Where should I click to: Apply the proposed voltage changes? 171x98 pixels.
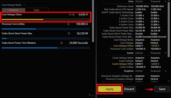pos(110,89)
